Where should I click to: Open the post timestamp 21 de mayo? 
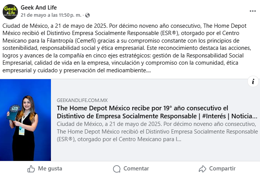(51, 15)
